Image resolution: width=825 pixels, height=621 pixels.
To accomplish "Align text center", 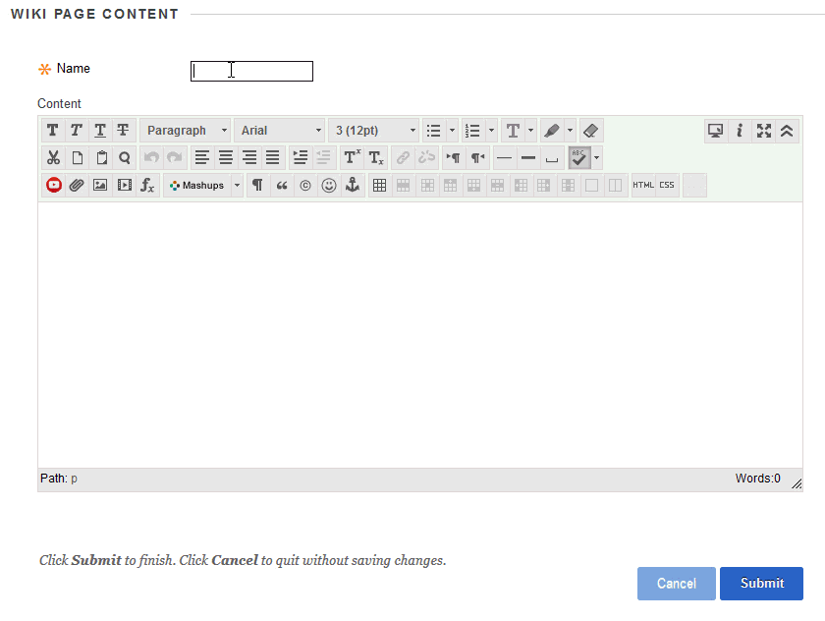I will click(x=226, y=157).
